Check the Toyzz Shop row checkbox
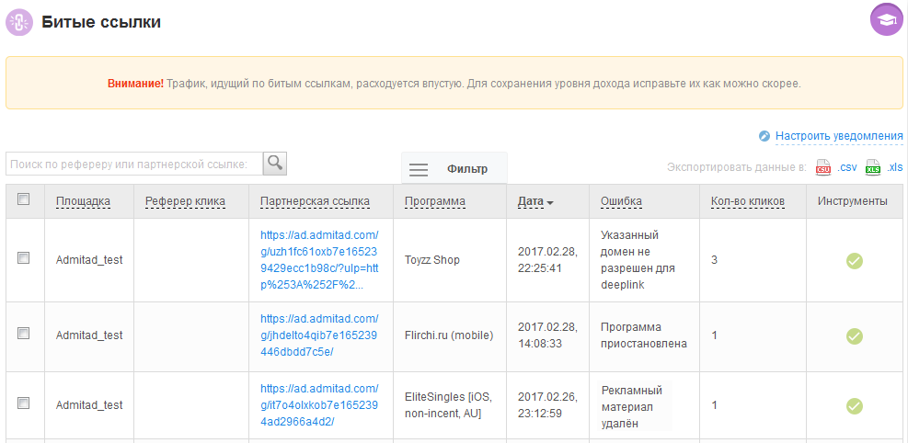The width and height of the screenshot is (908, 443). click(x=24, y=259)
